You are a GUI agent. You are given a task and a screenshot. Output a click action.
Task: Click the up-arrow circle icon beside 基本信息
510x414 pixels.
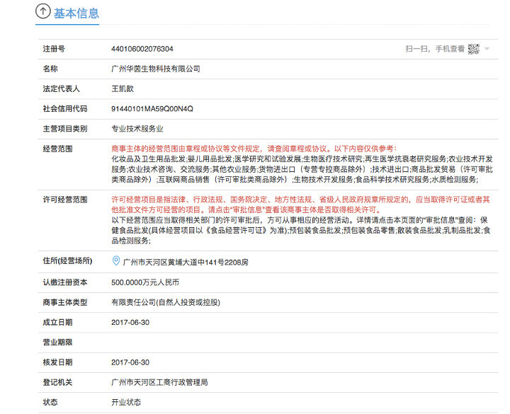point(43,11)
